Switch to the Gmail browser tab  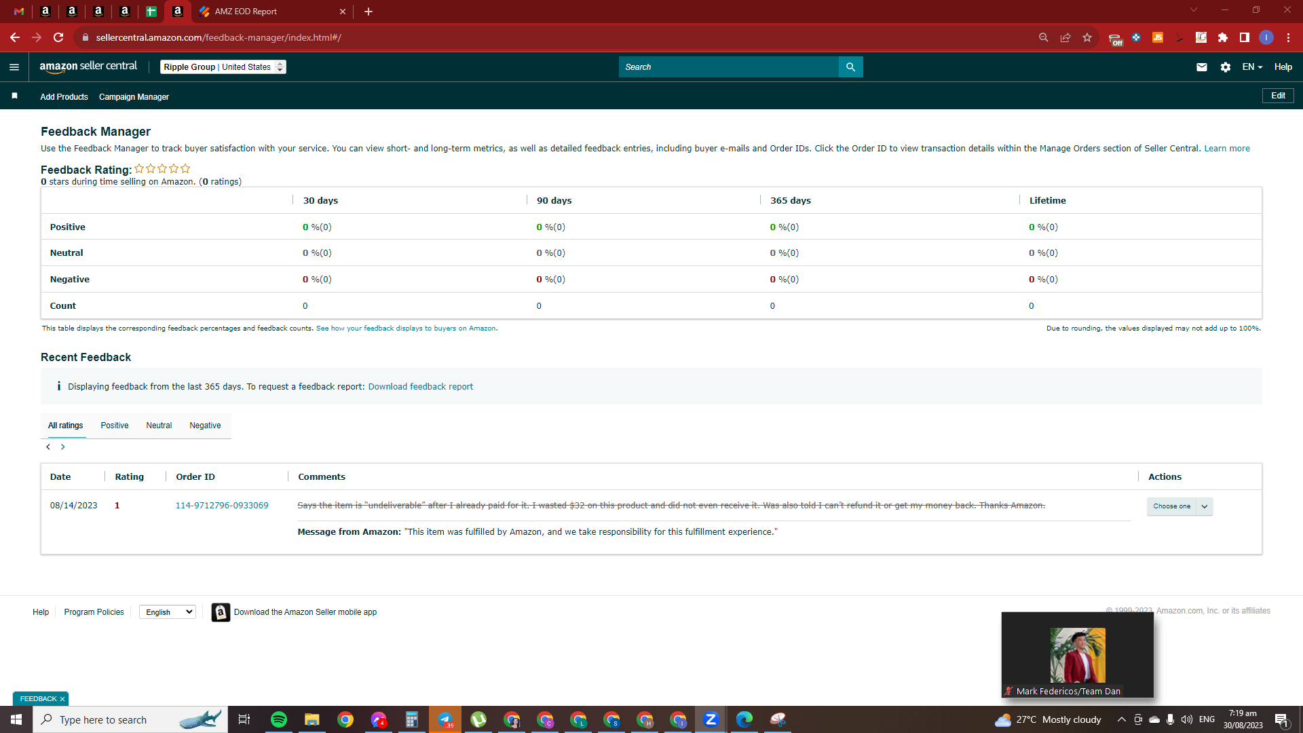[x=19, y=12]
